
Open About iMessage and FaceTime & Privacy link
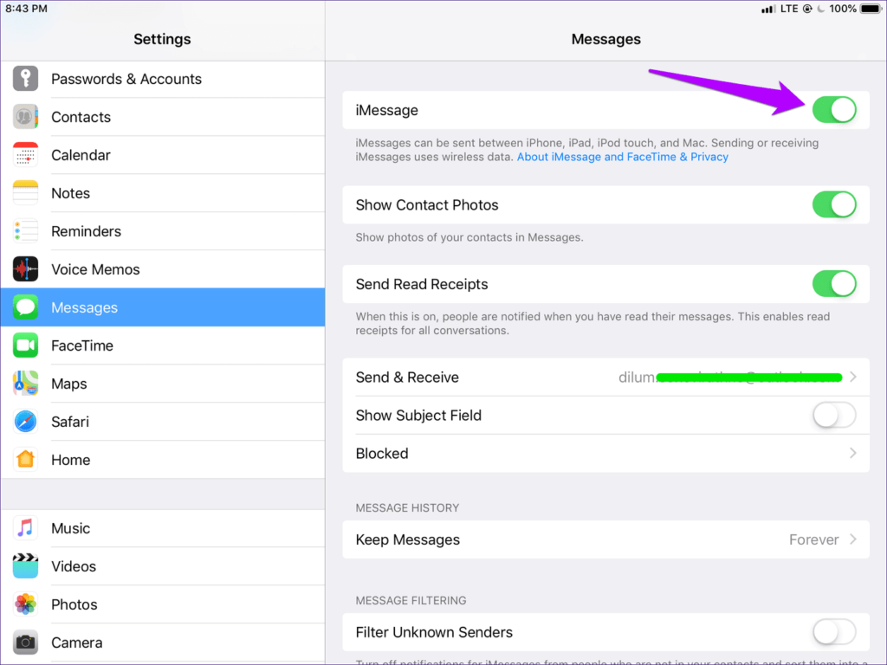(622, 158)
